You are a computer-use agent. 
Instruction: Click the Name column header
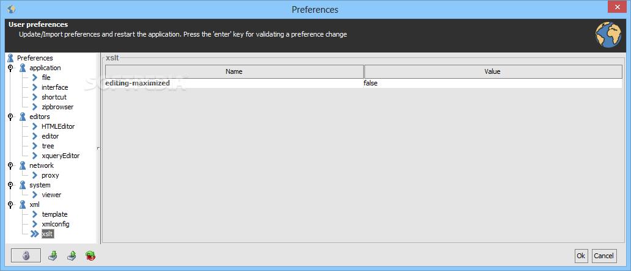234,71
